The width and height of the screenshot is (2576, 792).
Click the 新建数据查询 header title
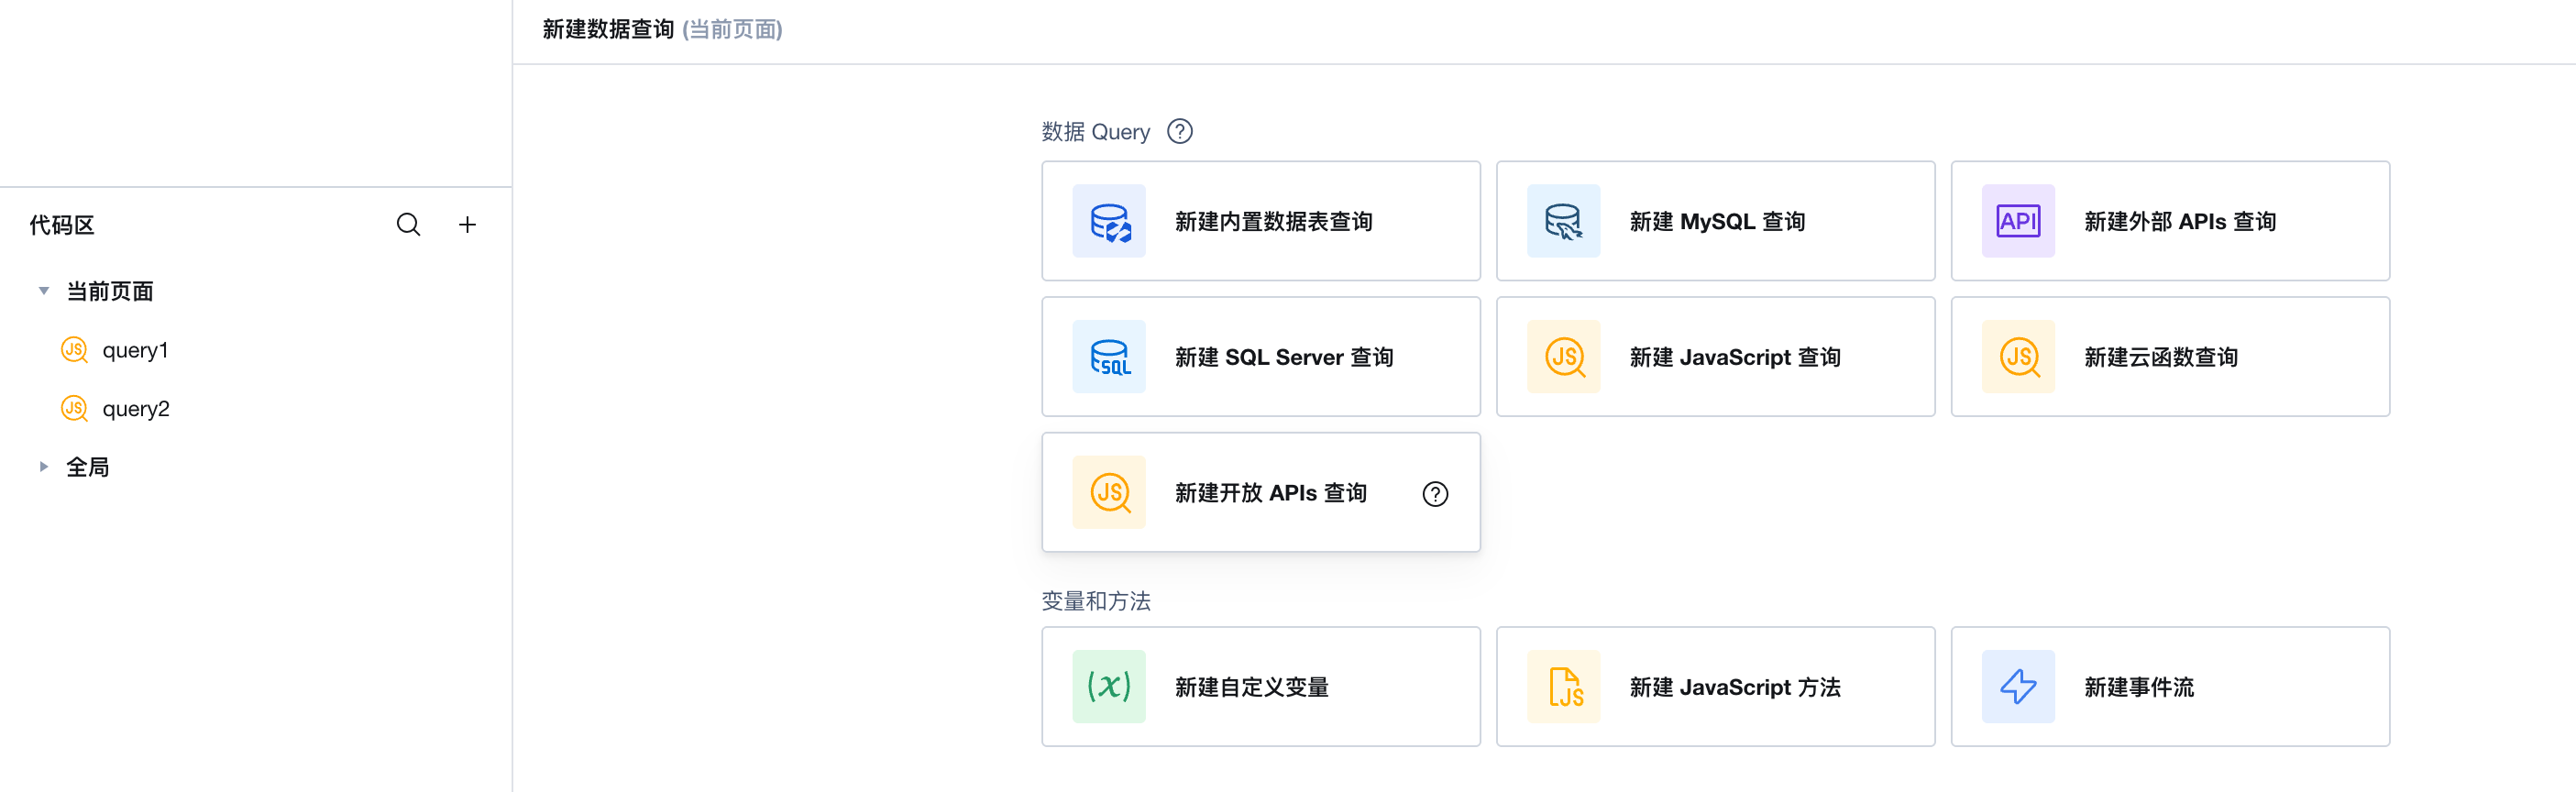pyautogui.click(x=608, y=30)
